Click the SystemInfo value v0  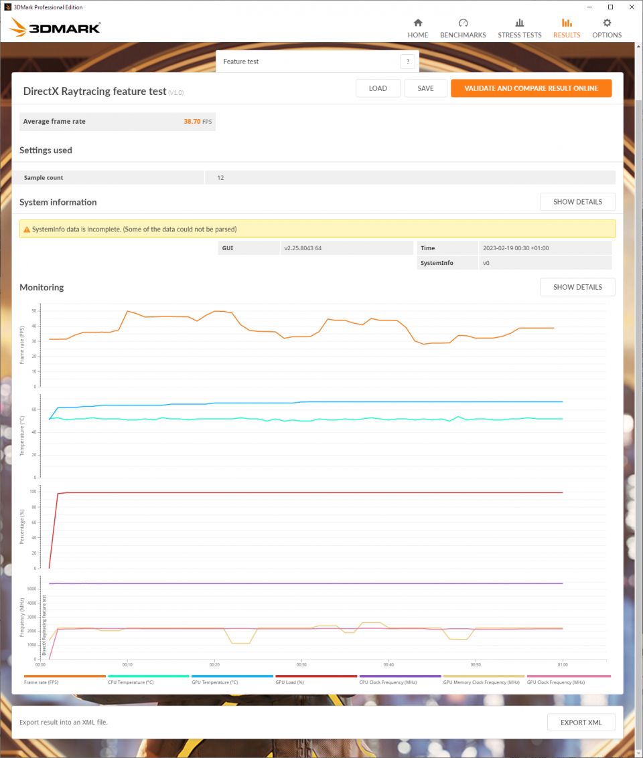pos(486,263)
